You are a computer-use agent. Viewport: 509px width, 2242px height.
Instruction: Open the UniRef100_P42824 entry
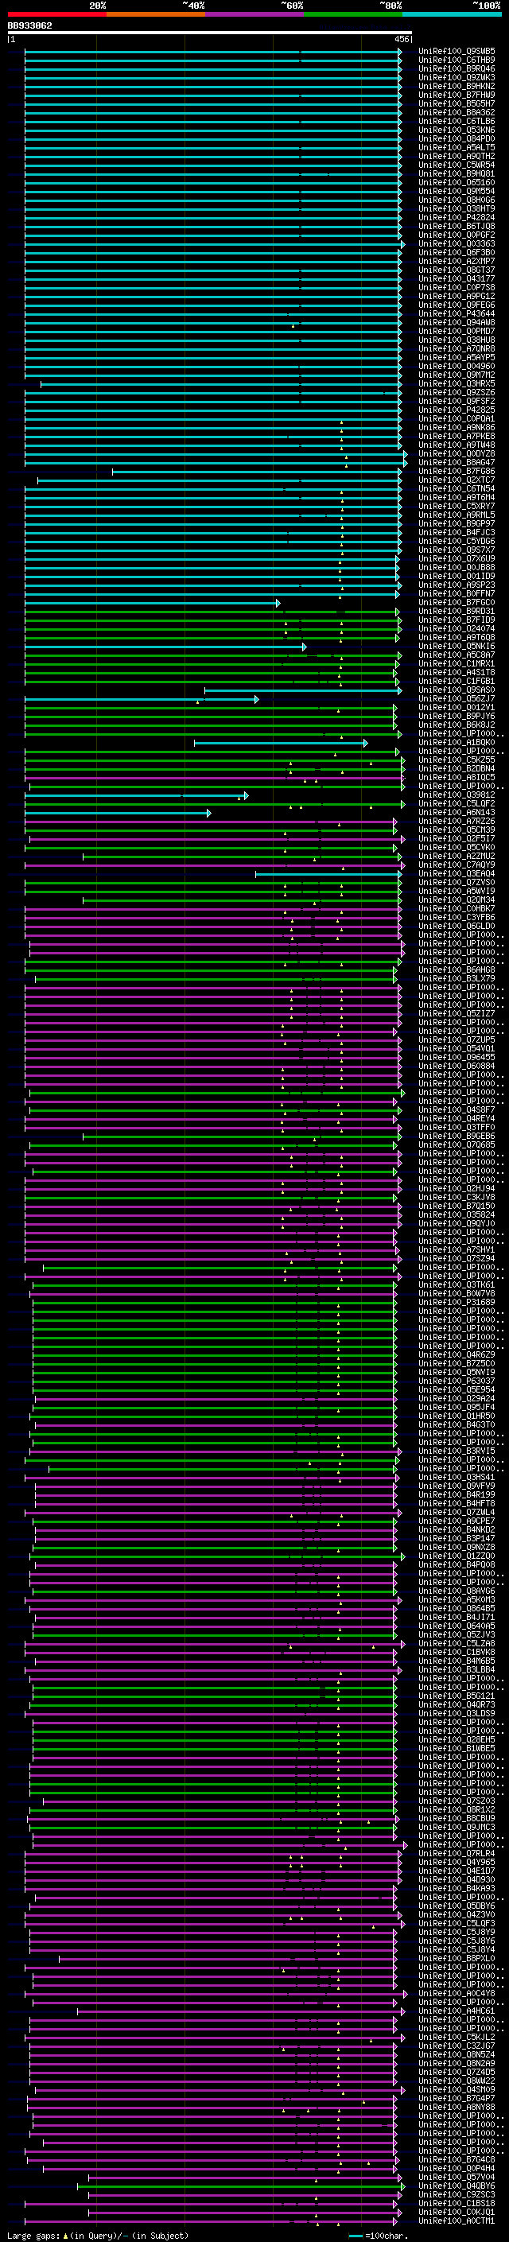pyautogui.click(x=456, y=218)
